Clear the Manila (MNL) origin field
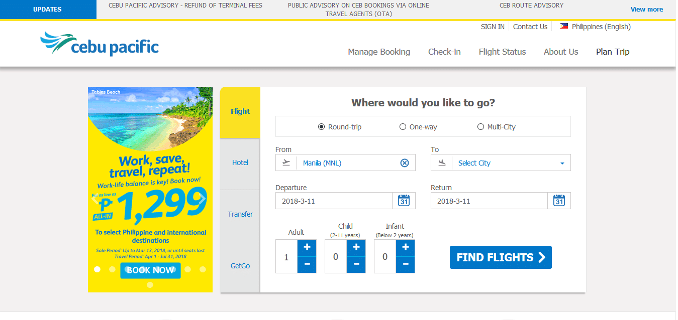 (405, 163)
